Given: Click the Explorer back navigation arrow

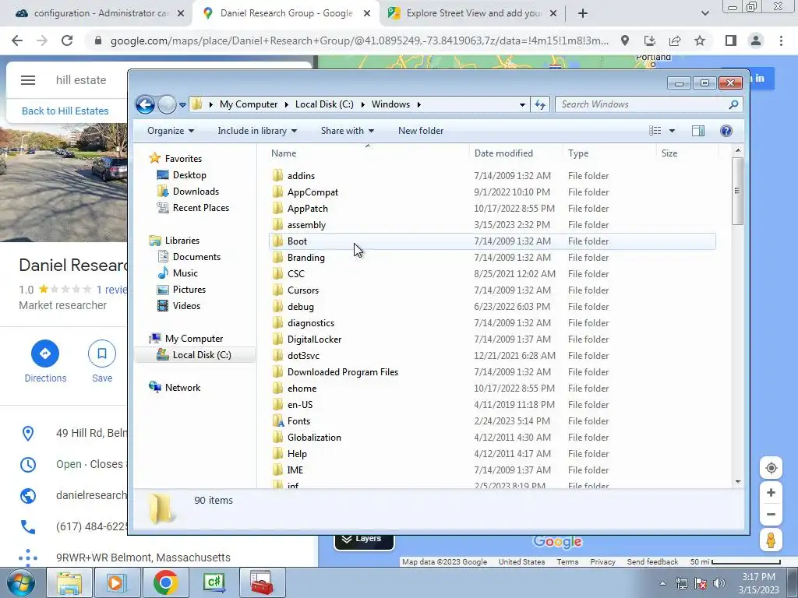Looking at the screenshot, I should tap(145, 105).
